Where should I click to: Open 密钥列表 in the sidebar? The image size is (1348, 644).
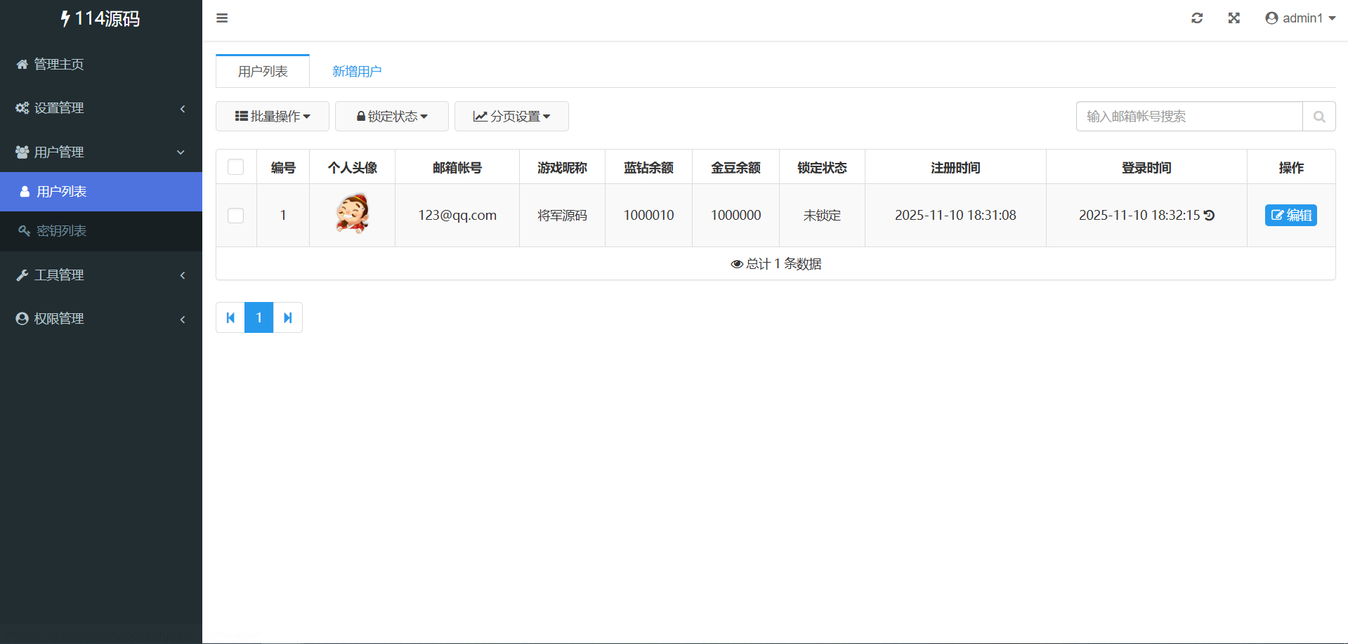(62, 231)
